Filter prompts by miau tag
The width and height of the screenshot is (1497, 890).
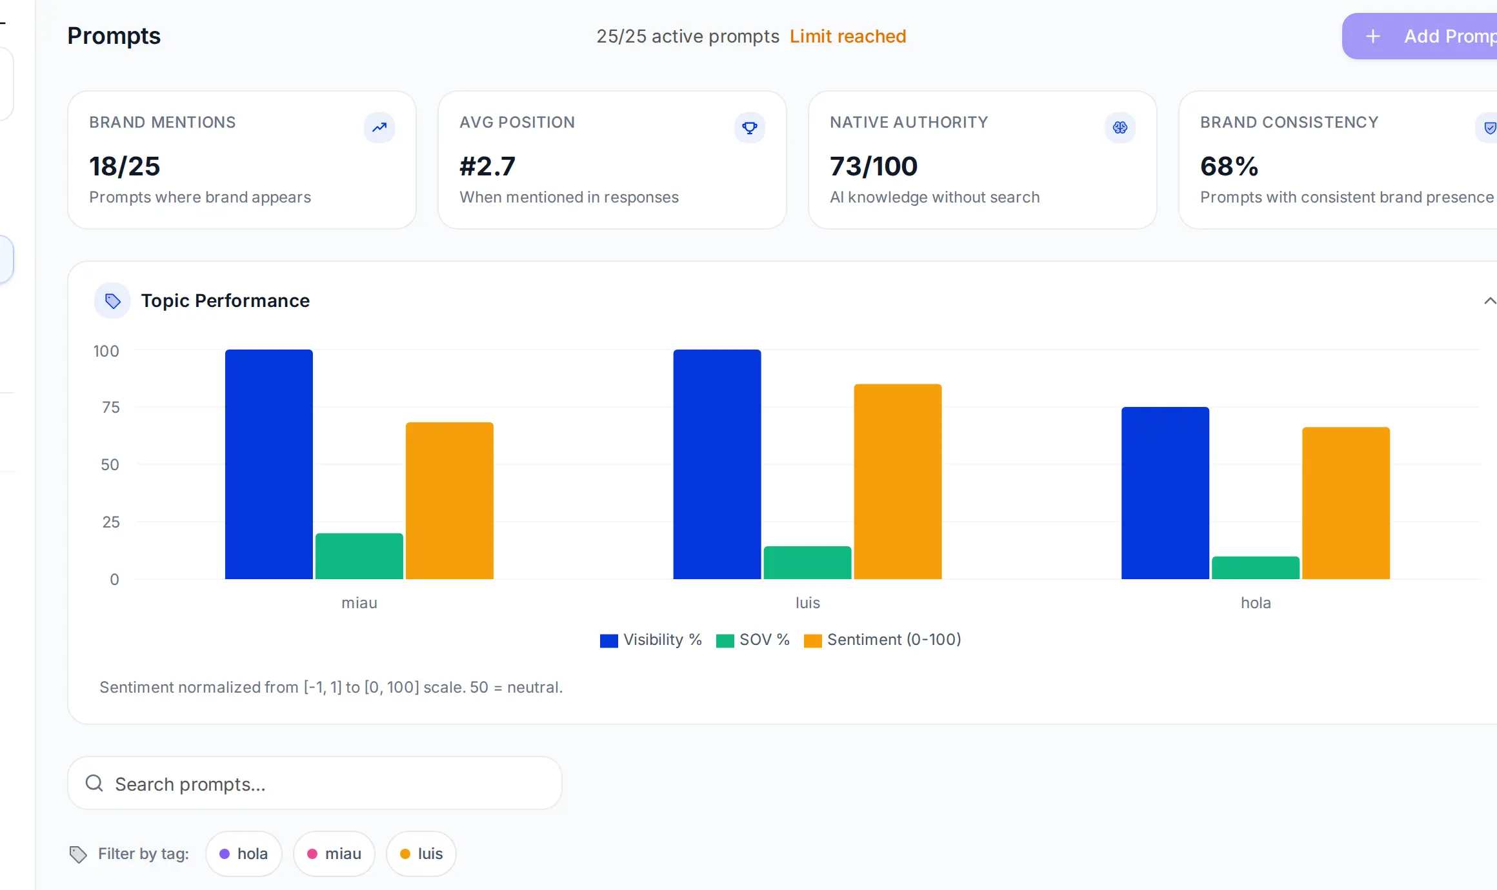(334, 854)
